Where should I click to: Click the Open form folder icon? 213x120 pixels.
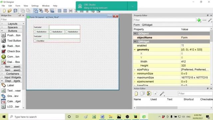pyautogui.click(x=10, y=11)
